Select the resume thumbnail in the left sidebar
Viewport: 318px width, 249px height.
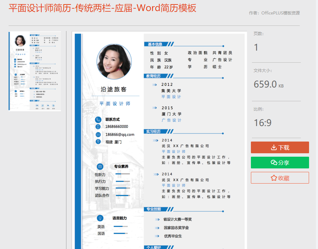[34, 71]
